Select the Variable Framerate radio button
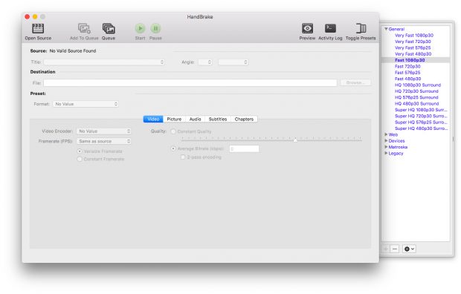 point(80,151)
